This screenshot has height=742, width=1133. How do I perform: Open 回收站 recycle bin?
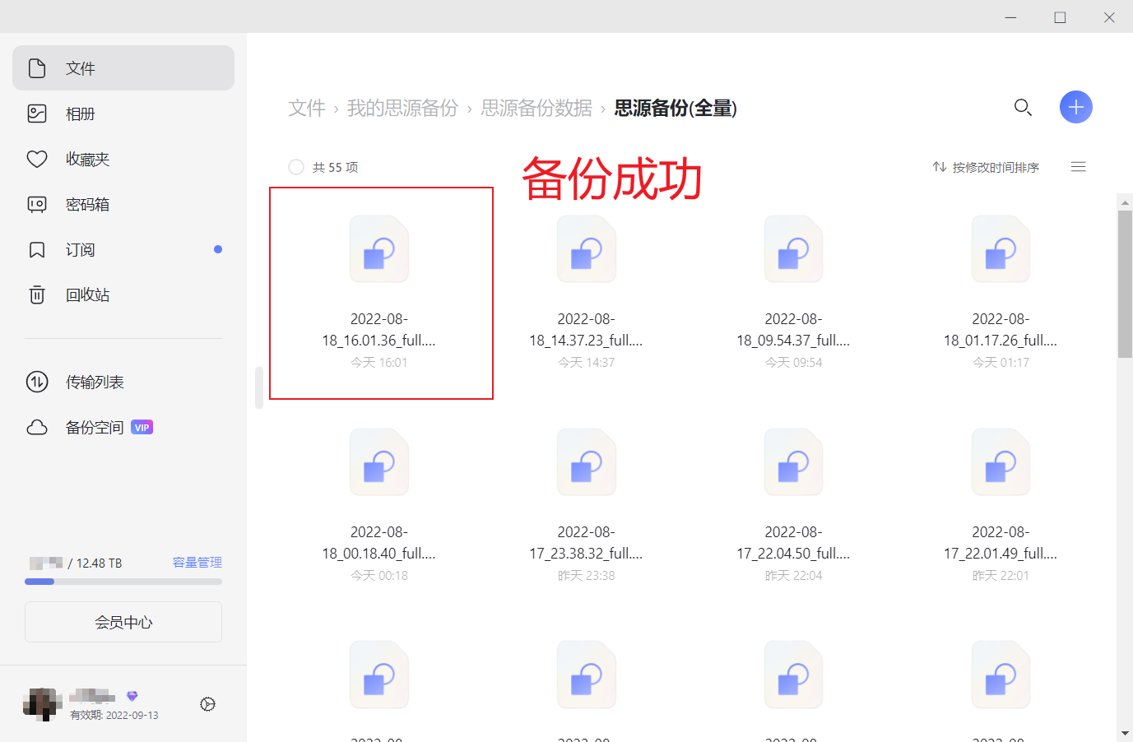(87, 294)
